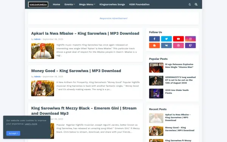Click Admin author link under Apkari post

tap(37, 39)
